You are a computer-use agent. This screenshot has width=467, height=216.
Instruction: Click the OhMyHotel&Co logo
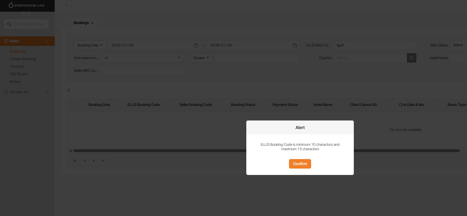click(27, 5)
